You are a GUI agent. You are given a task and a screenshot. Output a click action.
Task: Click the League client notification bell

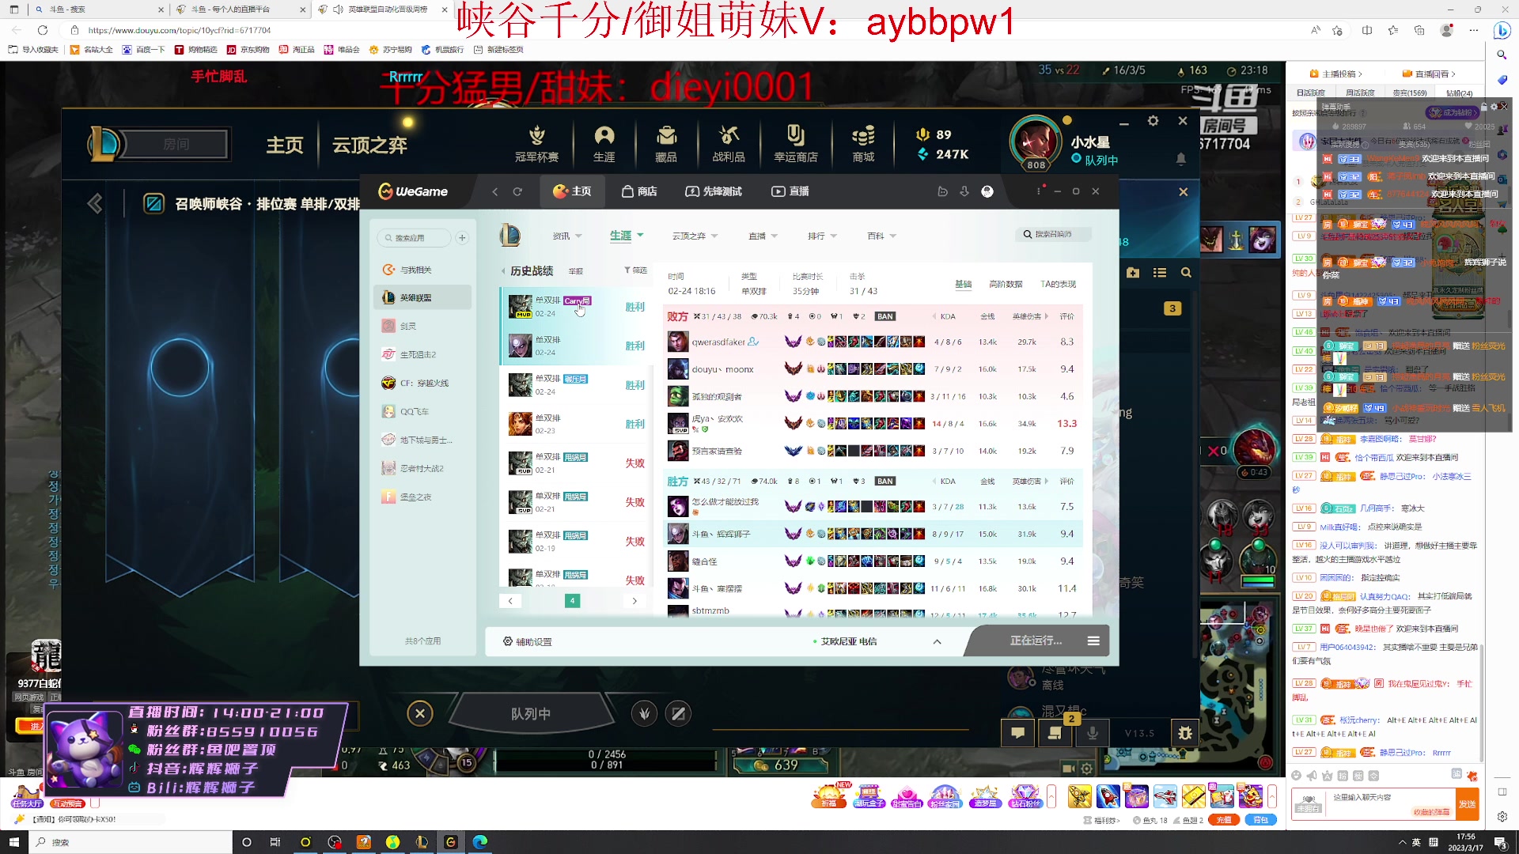pyautogui.click(x=1180, y=159)
